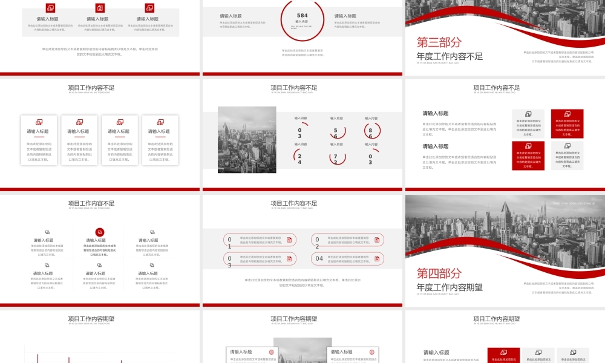Click the 584 circle in the top middle slide
The width and height of the screenshot is (605, 363).
click(302, 19)
